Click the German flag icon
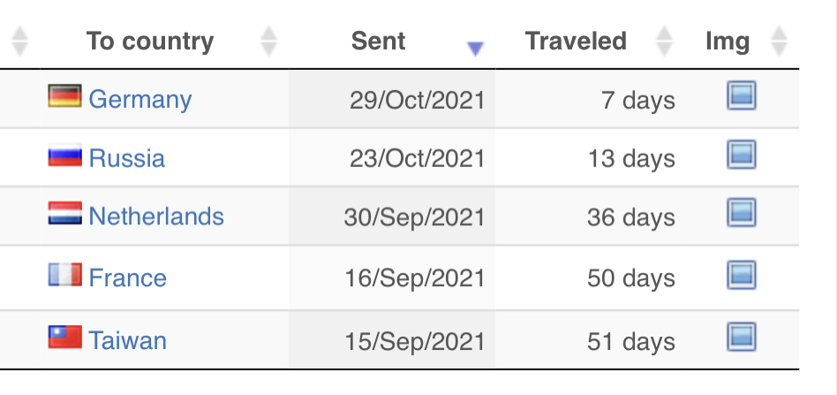The image size is (837, 395). click(x=64, y=95)
